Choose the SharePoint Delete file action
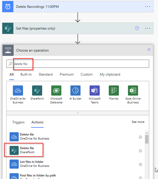Image resolution: width=158 pixels, height=179 pixels. tap(27, 150)
